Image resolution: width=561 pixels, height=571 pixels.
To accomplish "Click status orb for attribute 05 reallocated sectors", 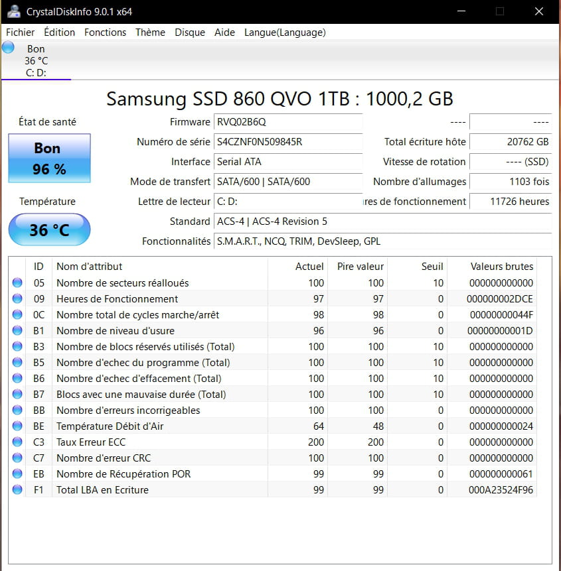I will [17, 283].
